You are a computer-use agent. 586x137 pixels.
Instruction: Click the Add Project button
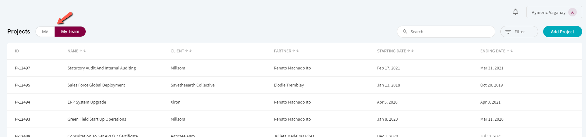(x=563, y=32)
